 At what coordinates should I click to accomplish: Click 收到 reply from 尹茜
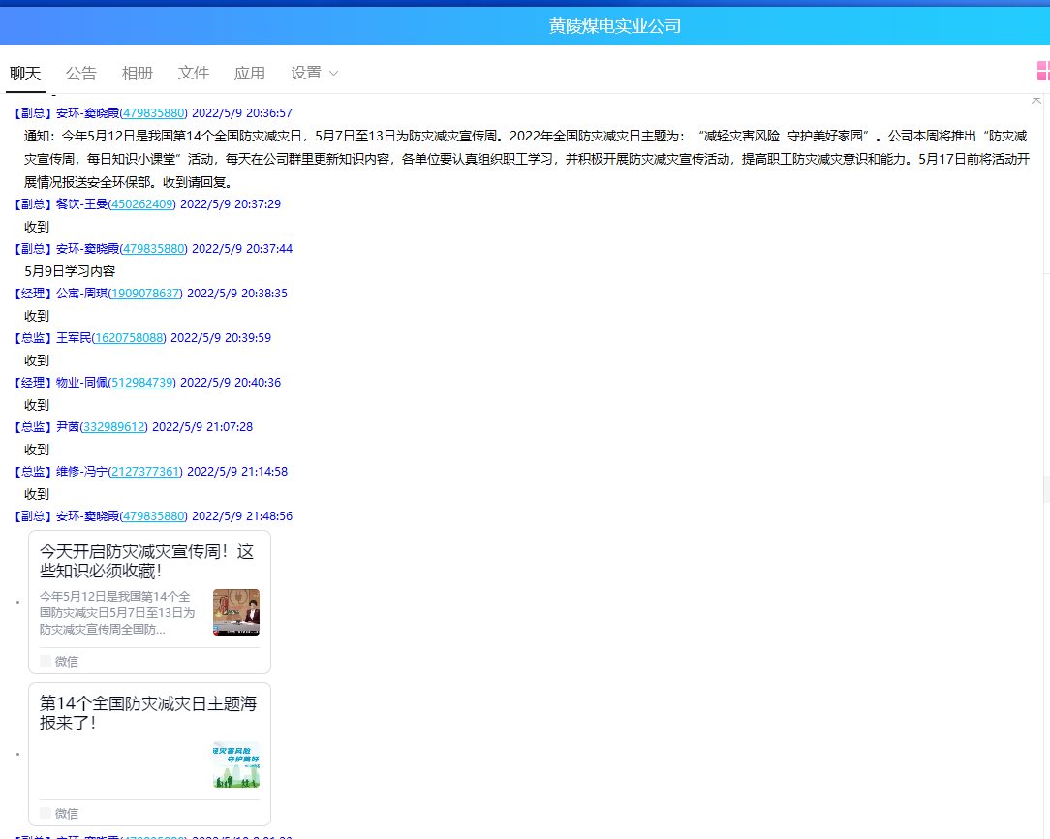pyautogui.click(x=37, y=450)
